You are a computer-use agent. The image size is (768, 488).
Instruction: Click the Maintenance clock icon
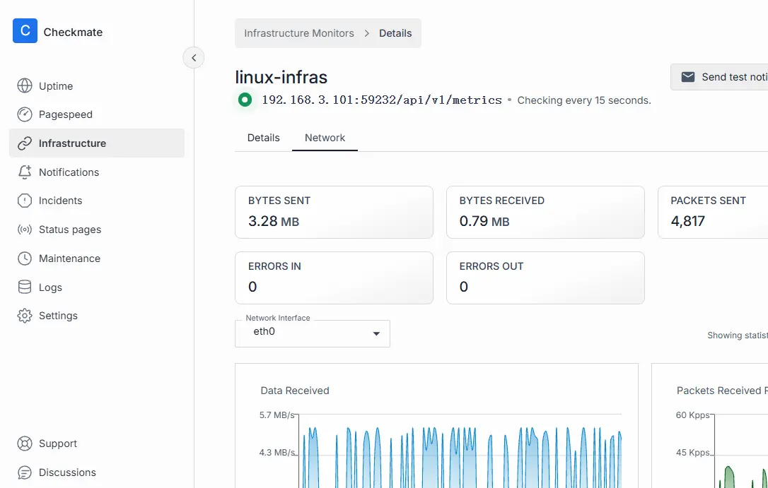[x=25, y=258]
